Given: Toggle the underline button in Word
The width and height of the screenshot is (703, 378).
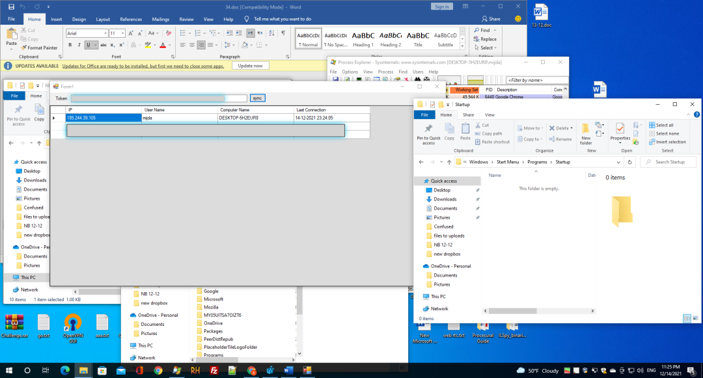Looking at the screenshot, I should point(88,45).
